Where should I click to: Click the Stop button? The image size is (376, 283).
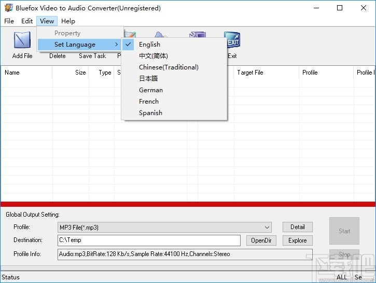[344, 254]
